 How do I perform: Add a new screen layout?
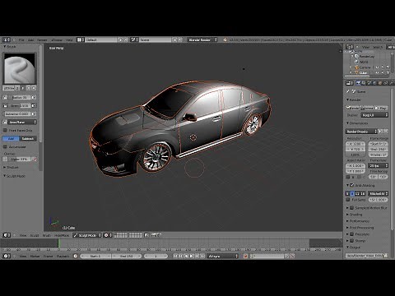point(120,40)
